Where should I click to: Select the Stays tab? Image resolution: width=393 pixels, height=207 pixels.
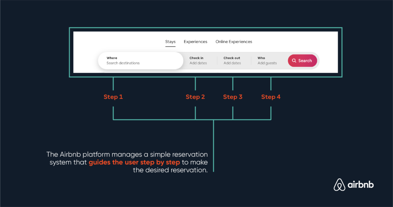pyautogui.click(x=170, y=42)
